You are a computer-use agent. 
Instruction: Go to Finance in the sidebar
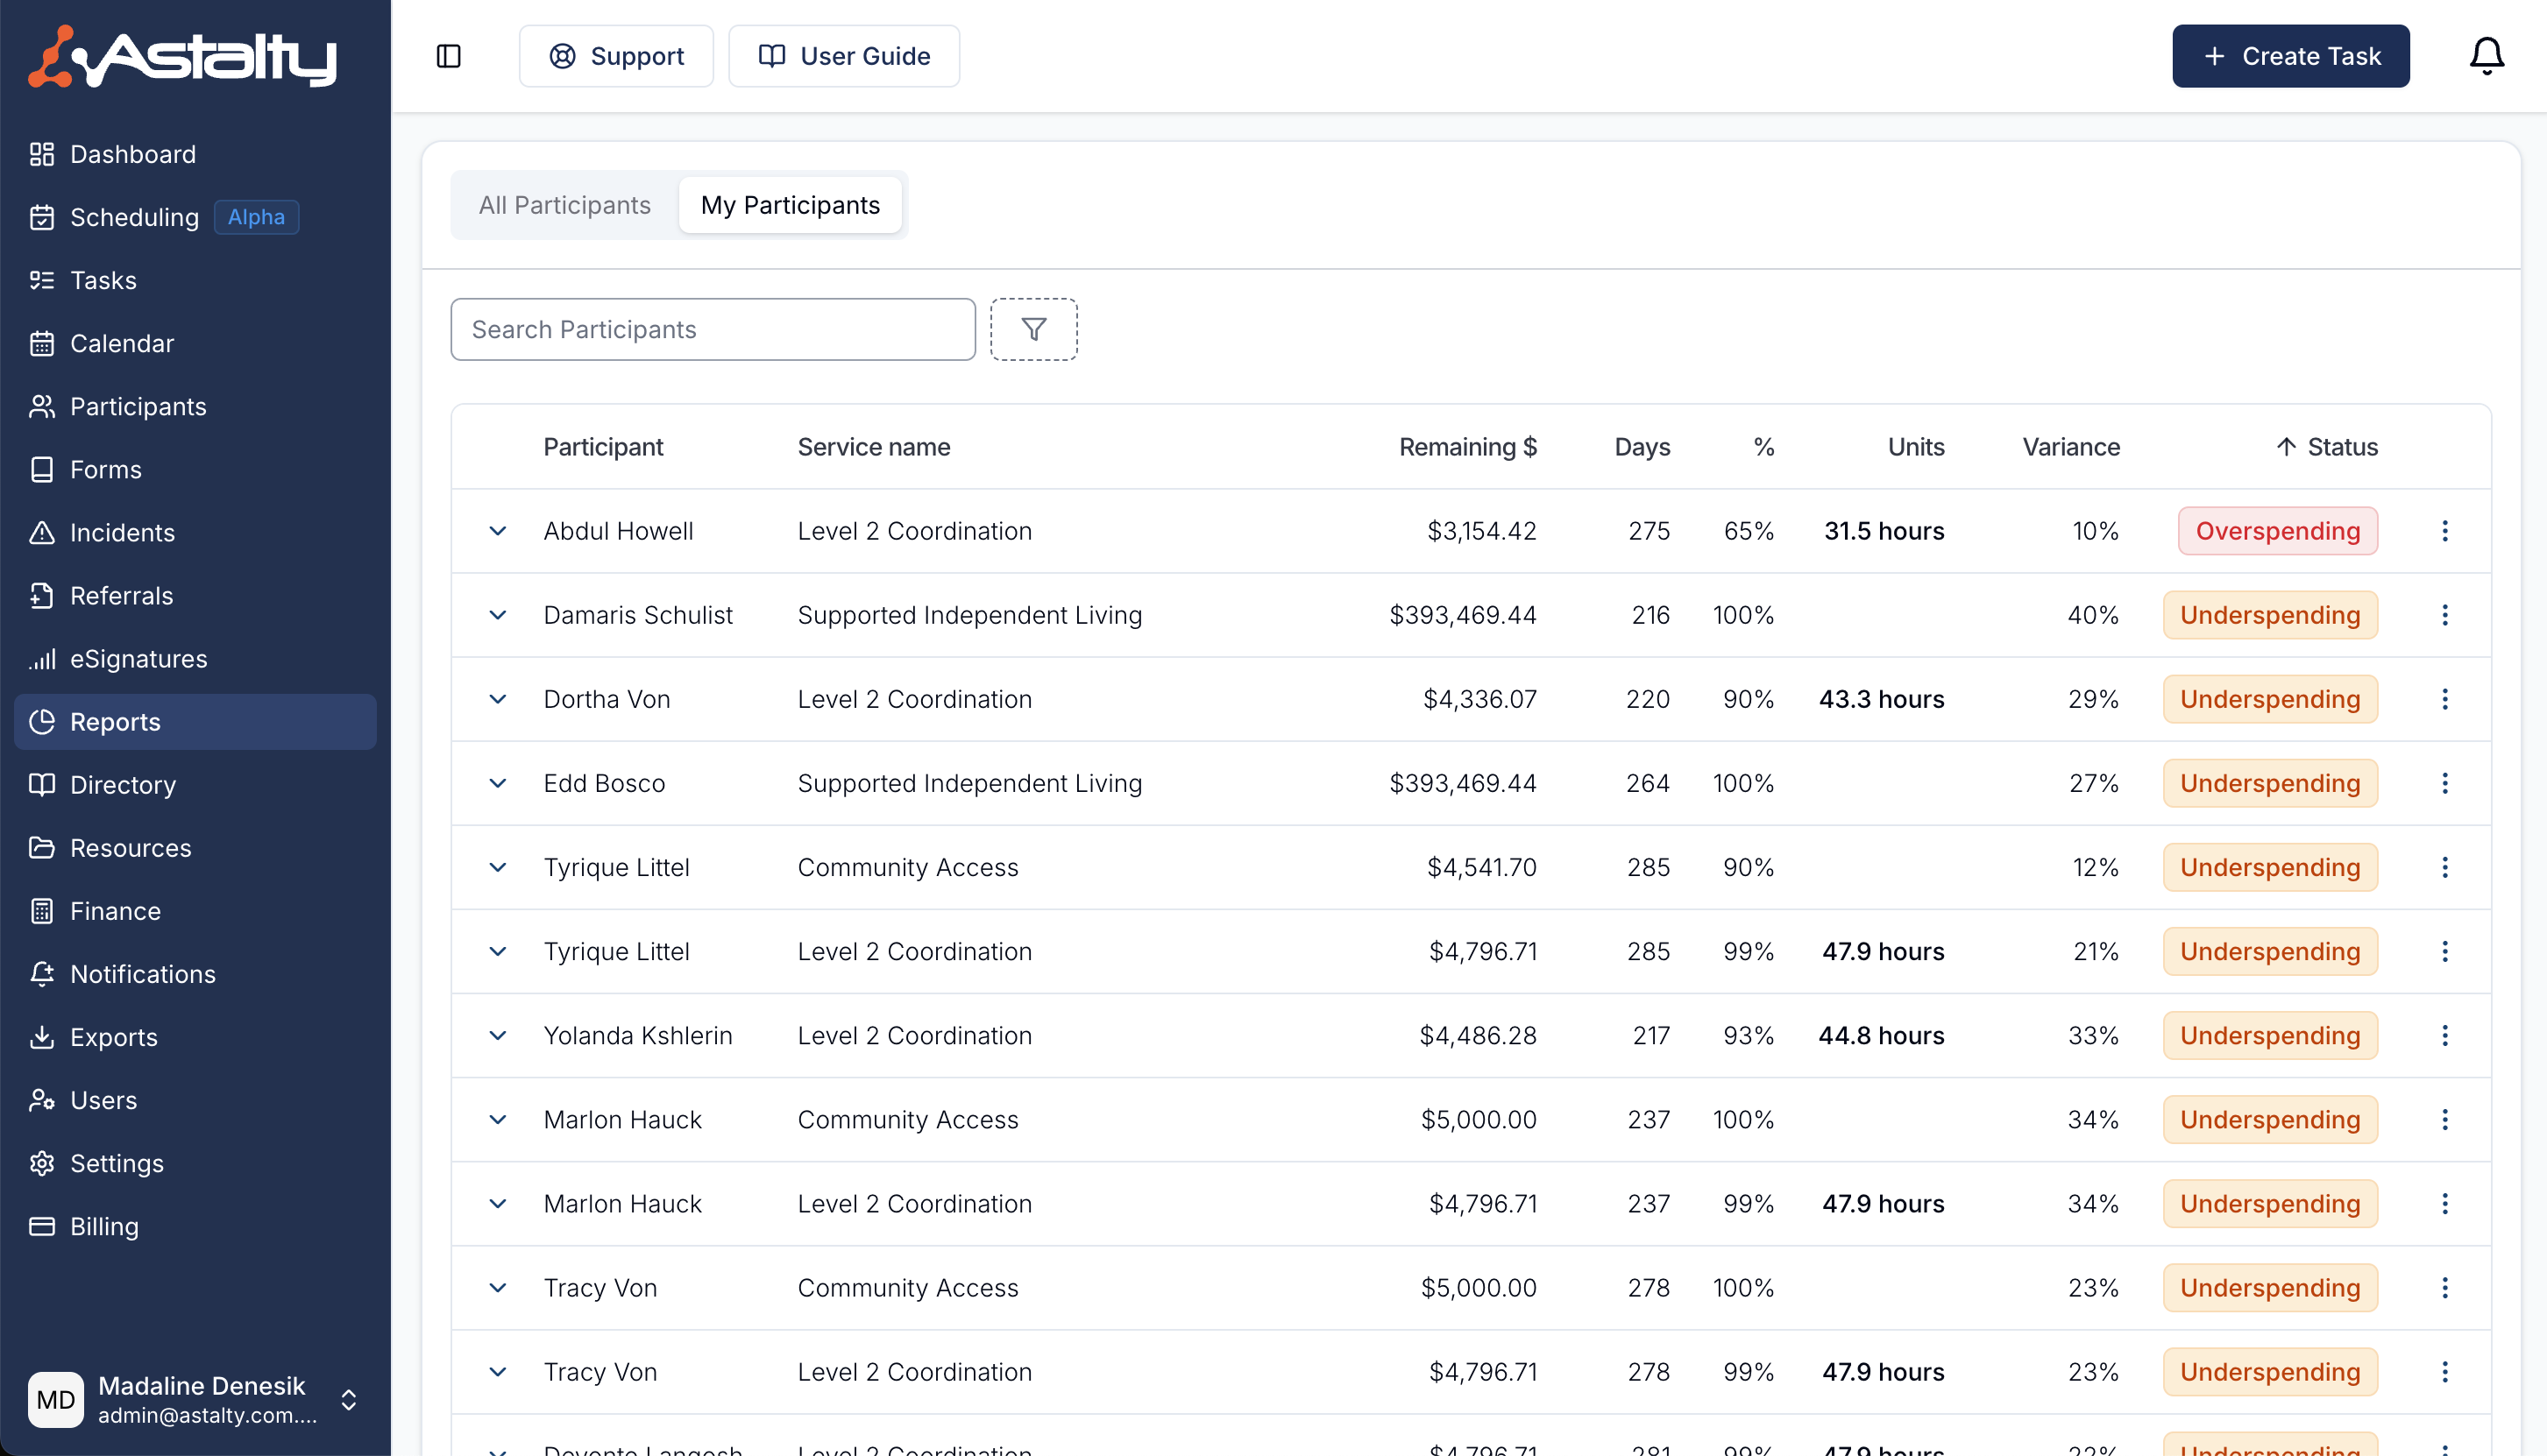195,910
